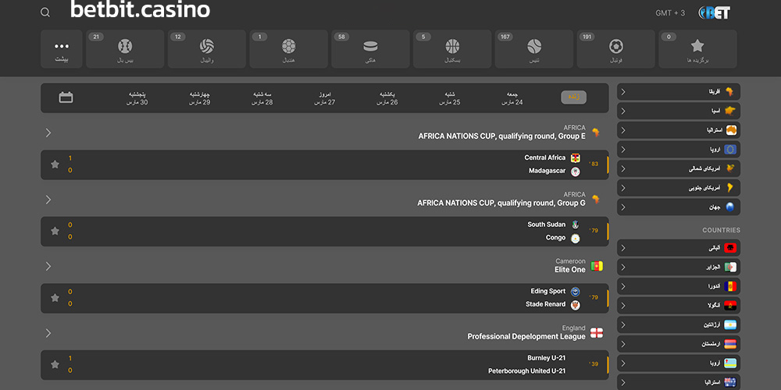Open the volleyball sport category
This screenshot has height=390, width=781.
pos(207,49)
